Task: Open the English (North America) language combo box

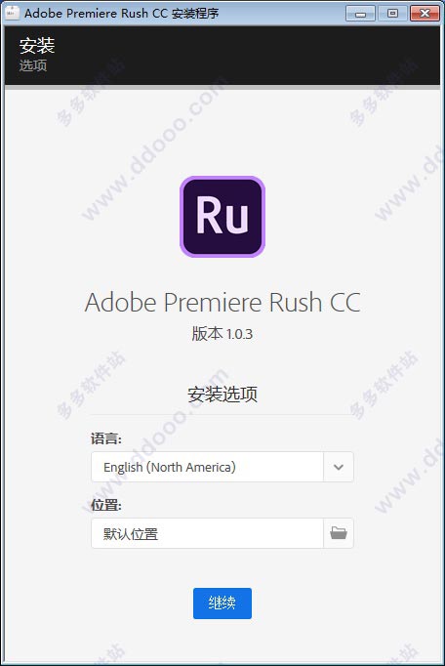Action: coord(222,467)
